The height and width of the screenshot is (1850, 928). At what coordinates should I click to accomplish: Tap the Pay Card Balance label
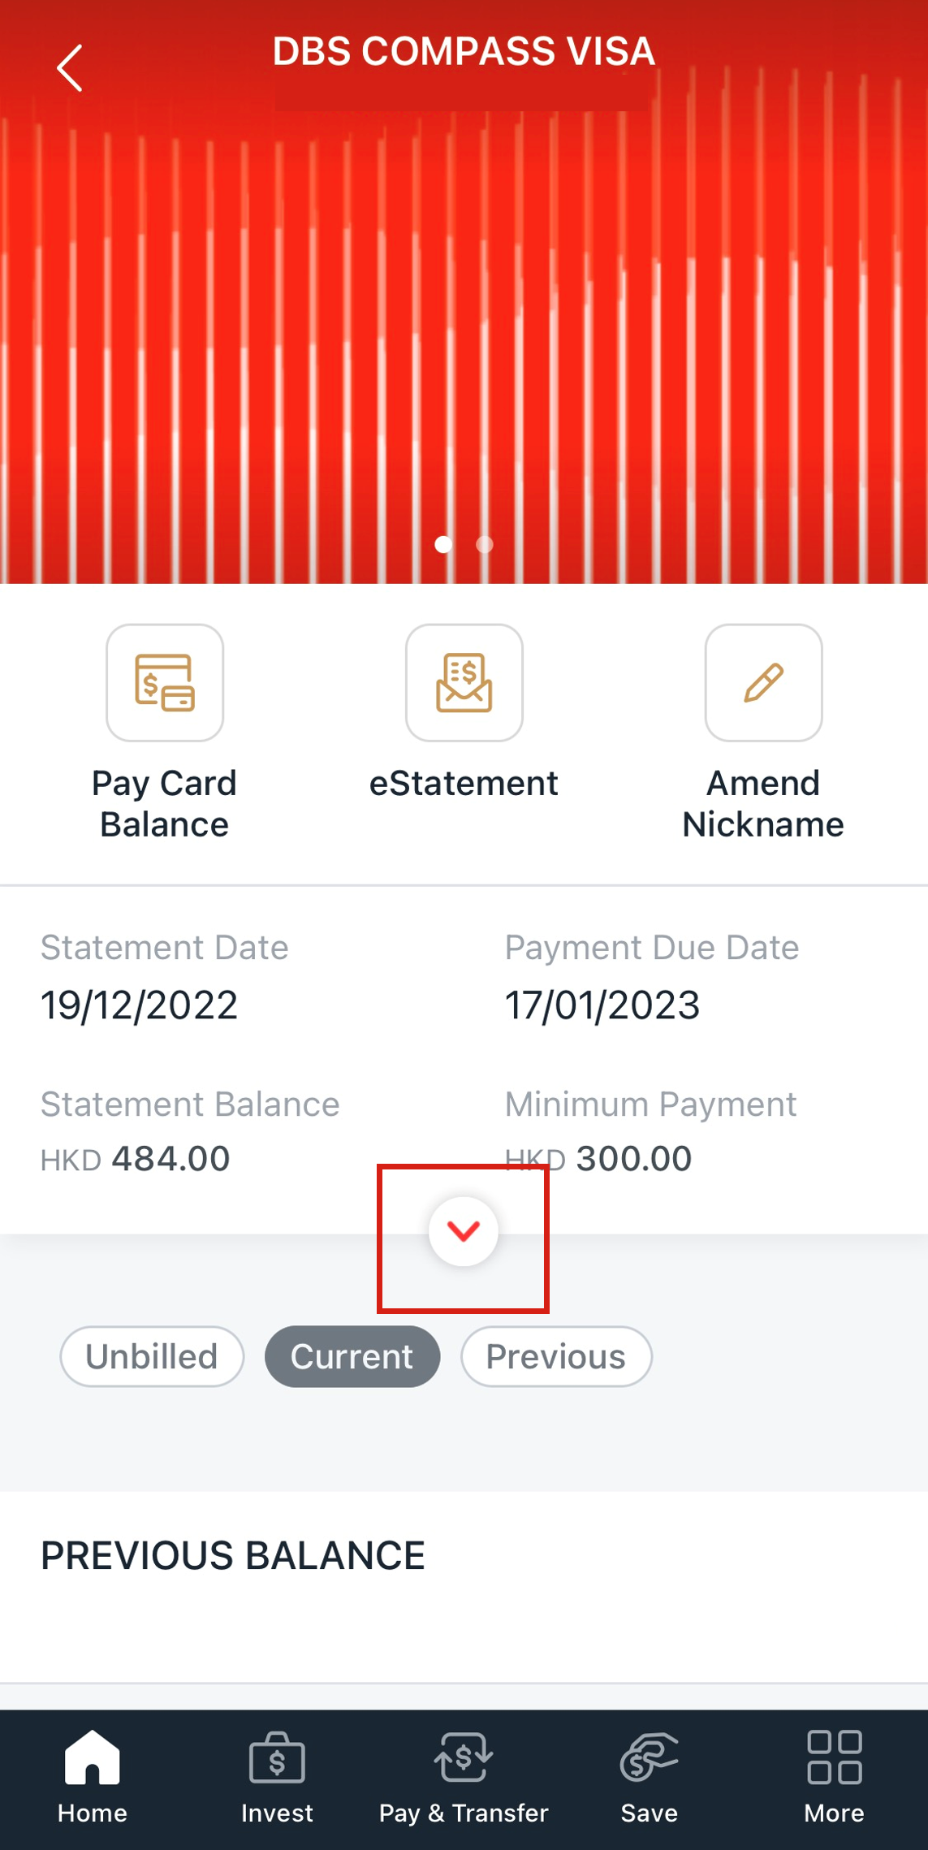point(164,804)
